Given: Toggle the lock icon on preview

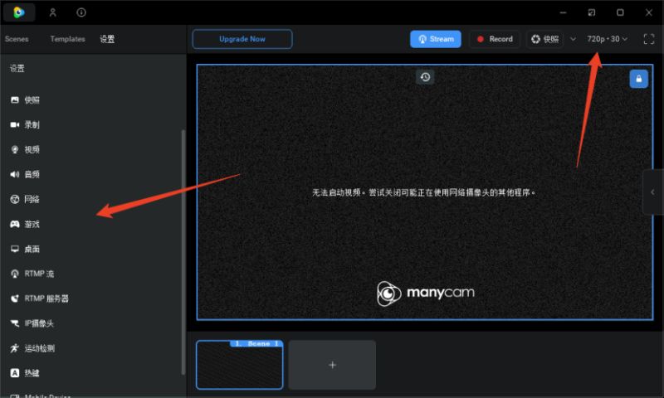Looking at the screenshot, I should point(638,79).
